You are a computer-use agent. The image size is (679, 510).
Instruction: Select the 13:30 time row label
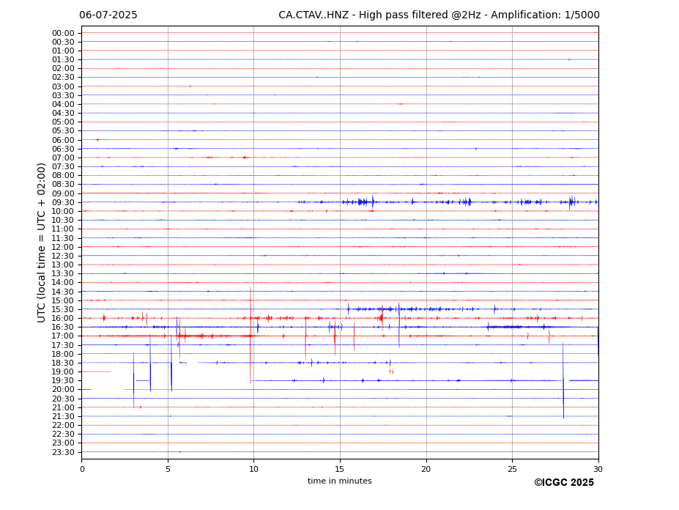(x=63, y=274)
